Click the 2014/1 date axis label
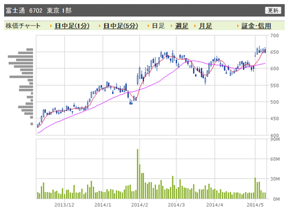This screenshot has height=216, width=288. tap(103, 205)
